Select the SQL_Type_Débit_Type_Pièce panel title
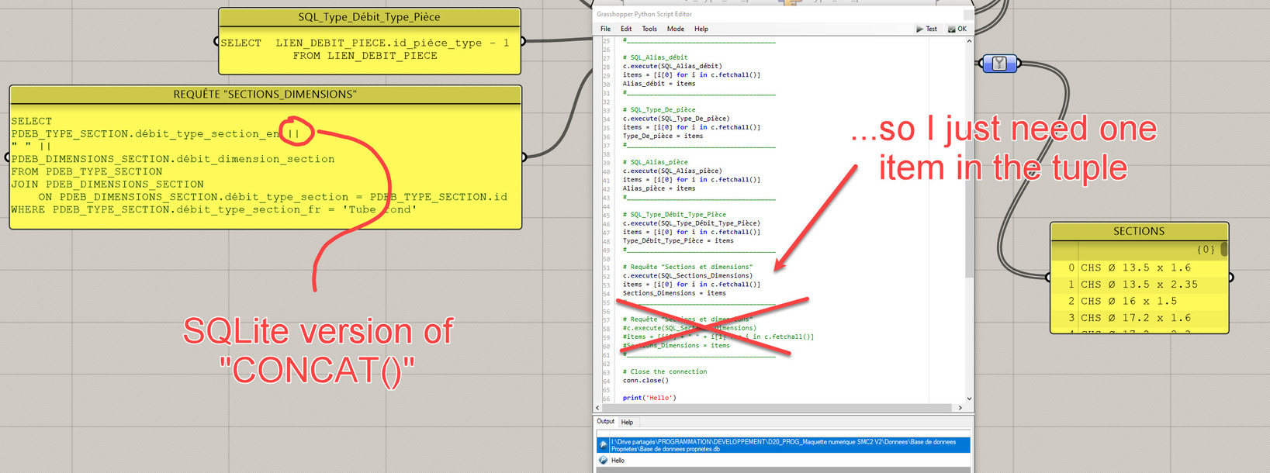Viewport: 1270px width, 473px height. pos(369,17)
